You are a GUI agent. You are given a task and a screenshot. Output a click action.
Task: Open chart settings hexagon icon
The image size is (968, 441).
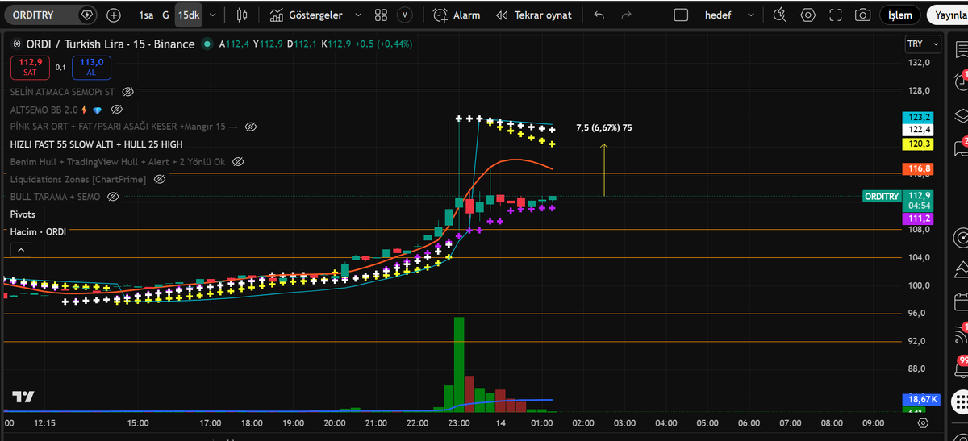coord(808,15)
